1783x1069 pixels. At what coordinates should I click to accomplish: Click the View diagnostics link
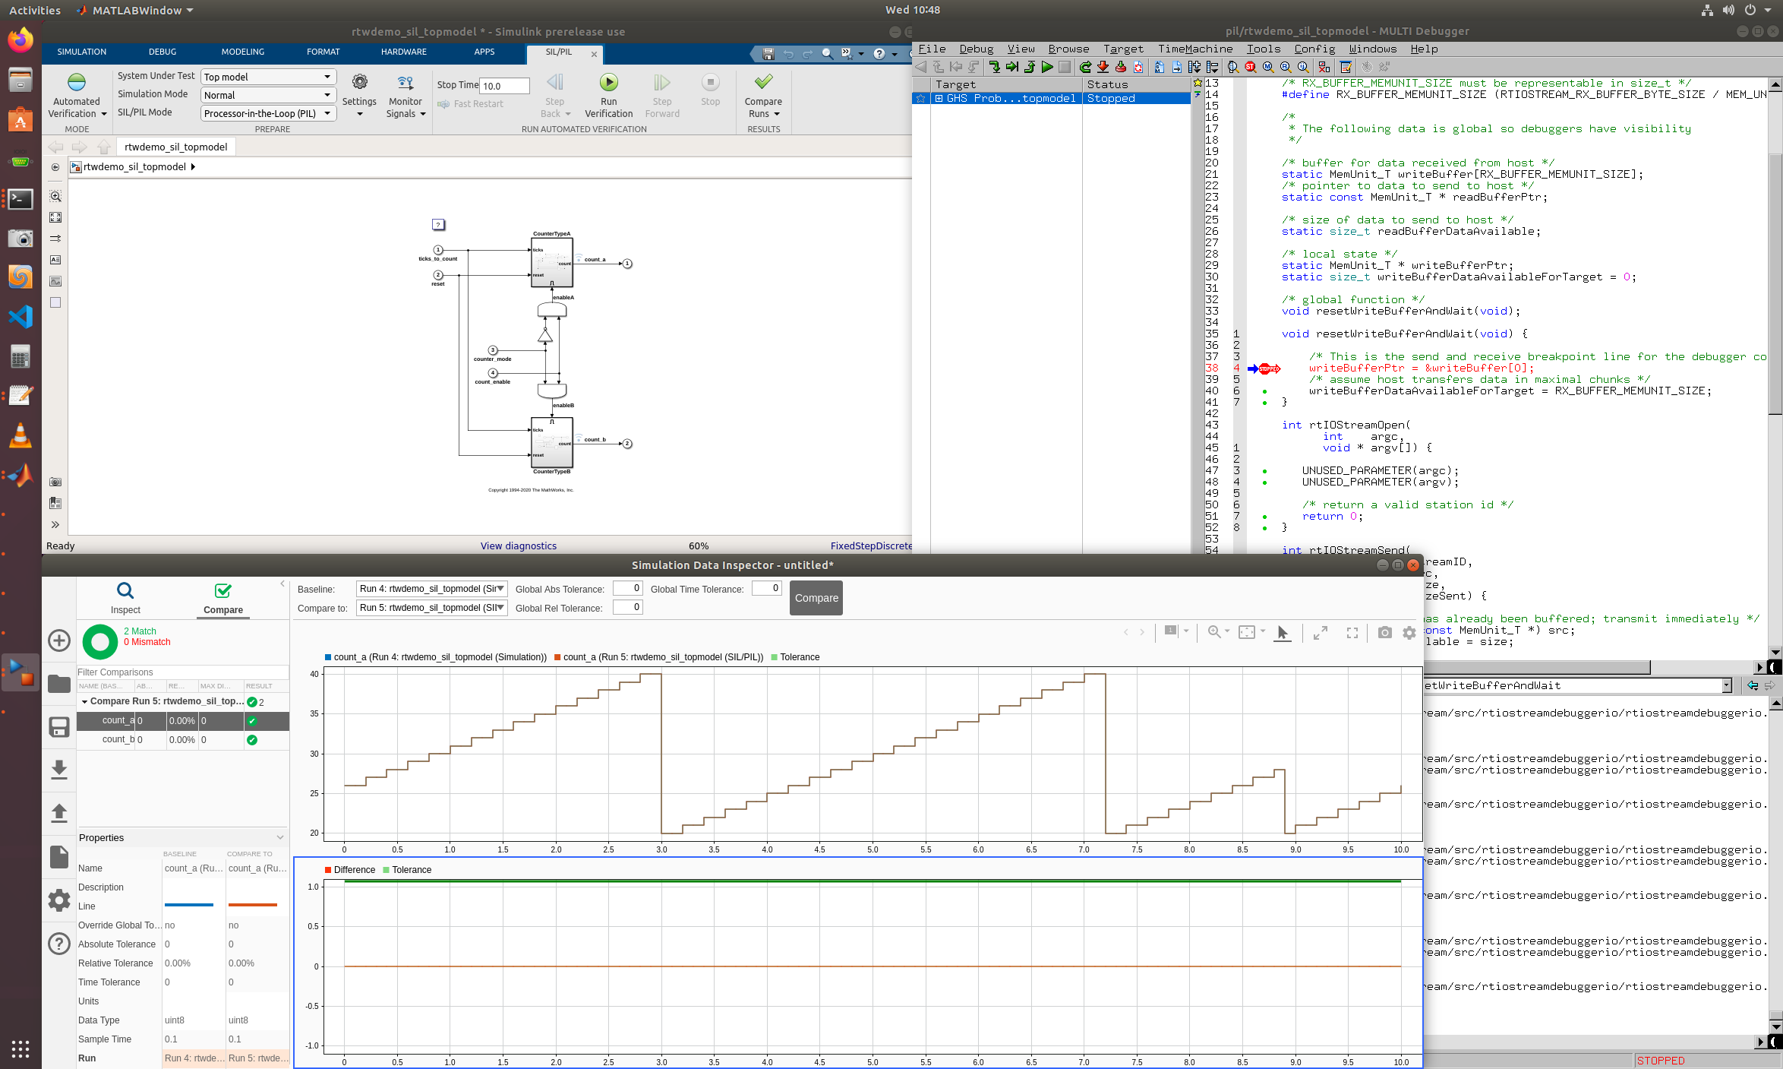coord(519,546)
